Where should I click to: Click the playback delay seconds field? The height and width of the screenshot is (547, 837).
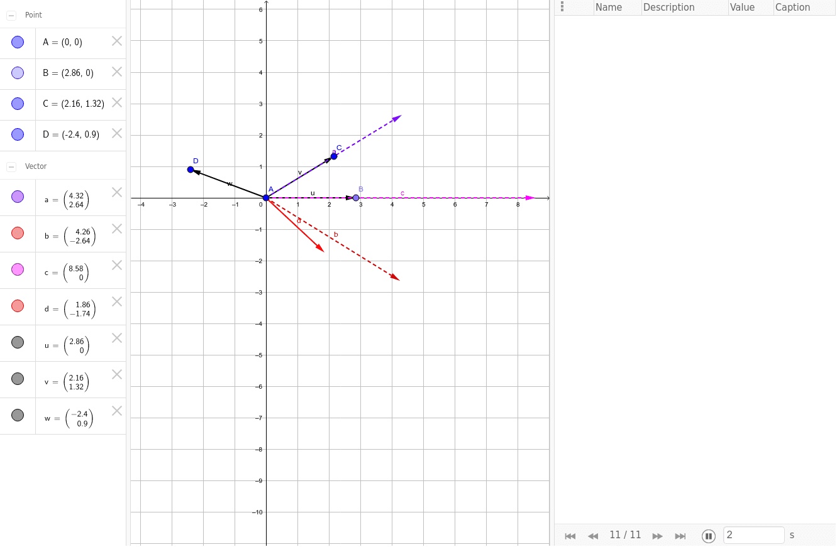coord(754,535)
